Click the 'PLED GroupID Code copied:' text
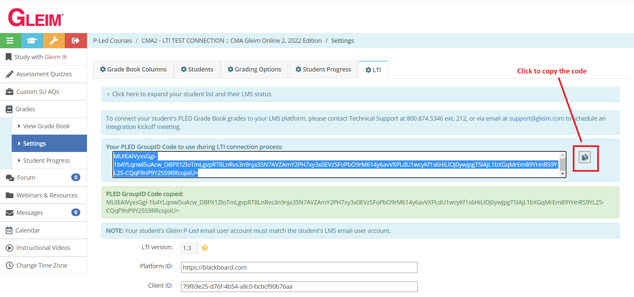 coord(145,194)
